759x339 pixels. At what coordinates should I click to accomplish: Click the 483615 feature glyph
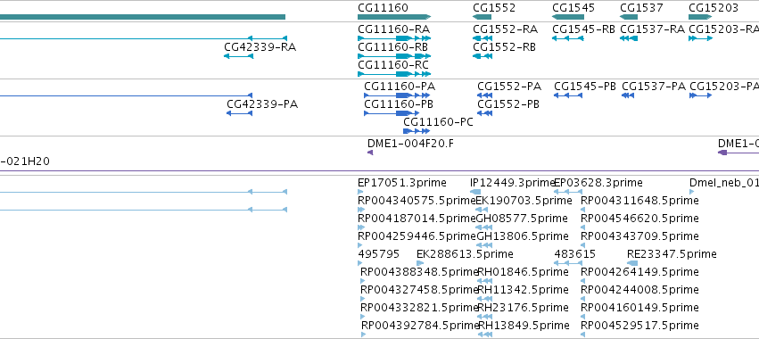[568, 263]
